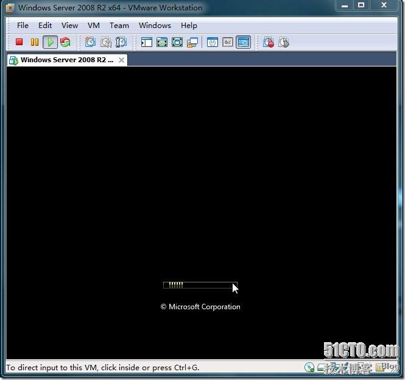The width and height of the screenshot is (405, 380).
Task: Open the View menu
Action: (70, 26)
